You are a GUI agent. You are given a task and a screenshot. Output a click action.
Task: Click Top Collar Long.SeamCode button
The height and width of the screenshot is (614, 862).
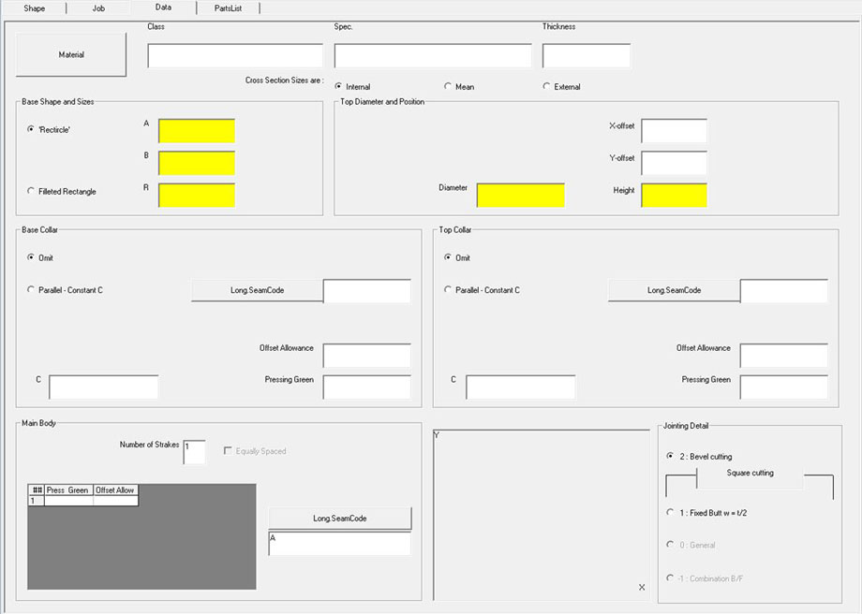[674, 290]
